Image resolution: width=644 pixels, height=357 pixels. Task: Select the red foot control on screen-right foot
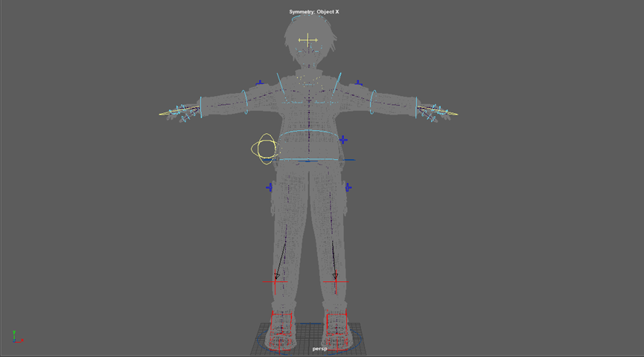coord(337,331)
